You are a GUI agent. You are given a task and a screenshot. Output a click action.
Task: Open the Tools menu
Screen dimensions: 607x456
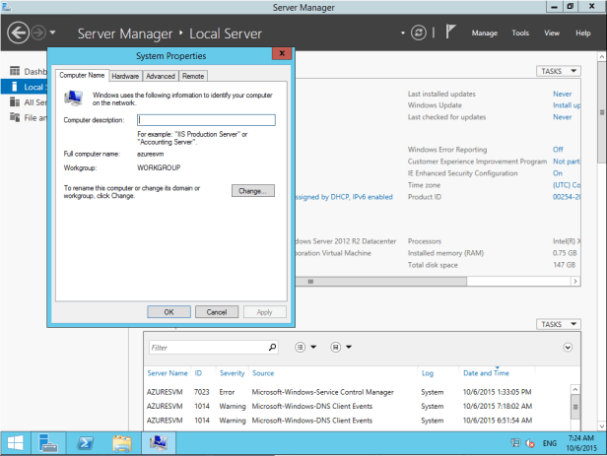pyautogui.click(x=520, y=33)
